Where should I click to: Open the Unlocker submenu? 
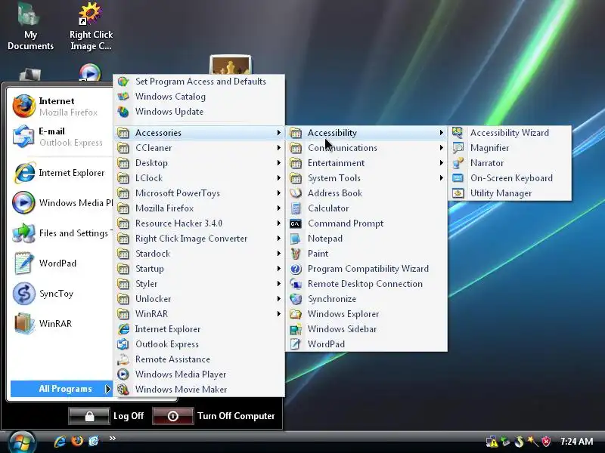click(x=199, y=299)
